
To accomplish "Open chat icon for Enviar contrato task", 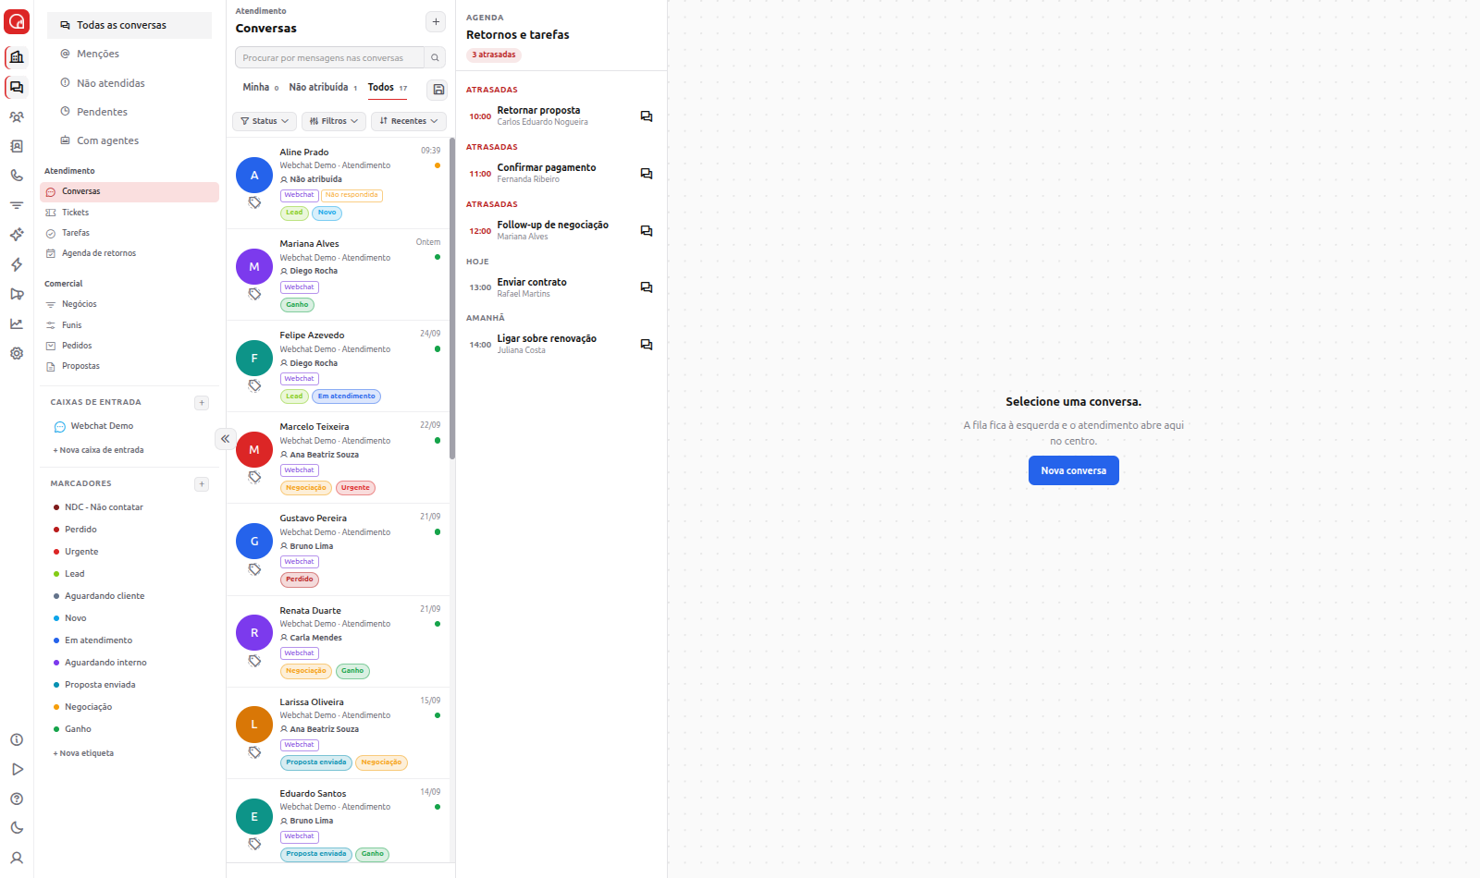I will point(647,287).
